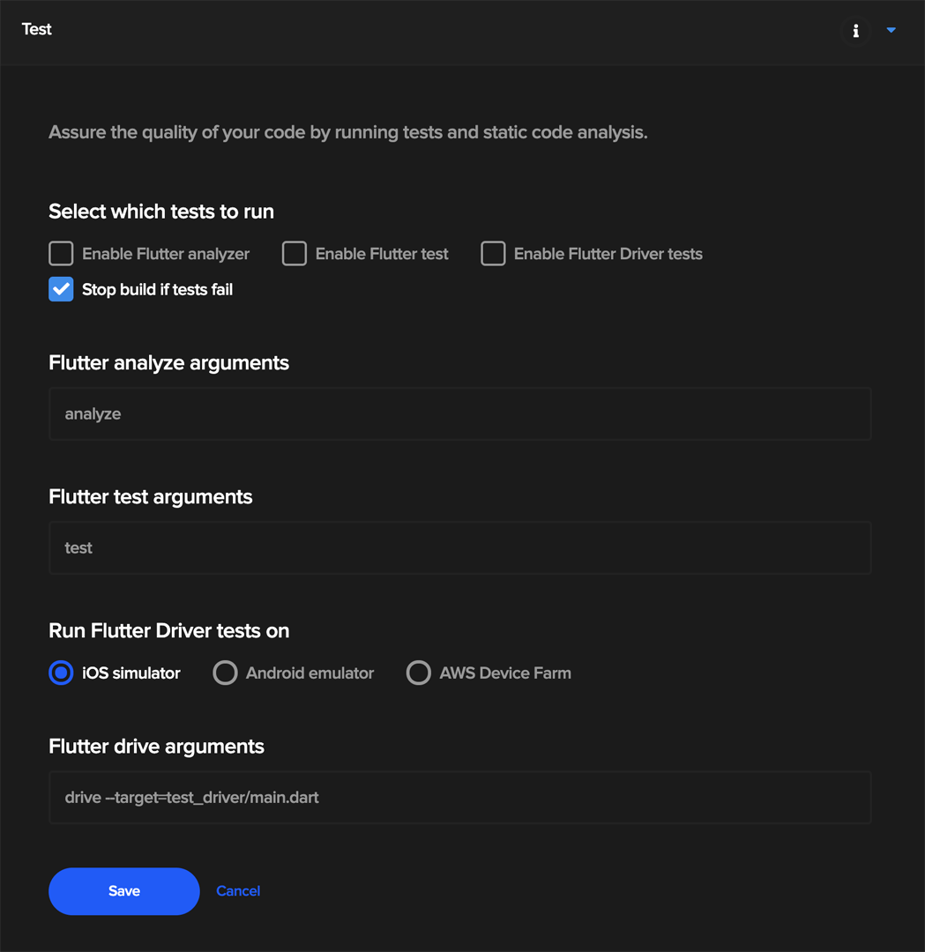The image size is (925, 952).
Task: Click the Enable Flutter test label
Action: tap(382, 254)
